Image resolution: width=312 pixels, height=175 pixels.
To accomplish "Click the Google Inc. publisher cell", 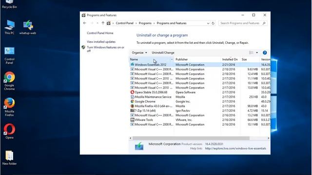I will [183, 102].
